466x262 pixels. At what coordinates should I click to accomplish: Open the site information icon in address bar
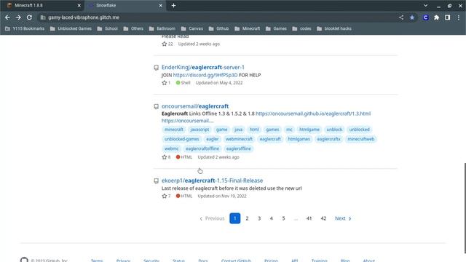point(43,17)
